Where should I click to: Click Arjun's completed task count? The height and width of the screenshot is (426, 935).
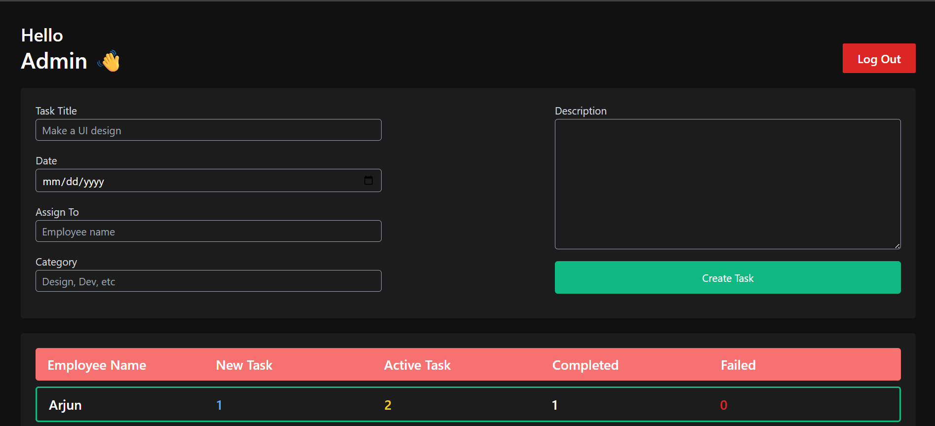coord(555,405)
